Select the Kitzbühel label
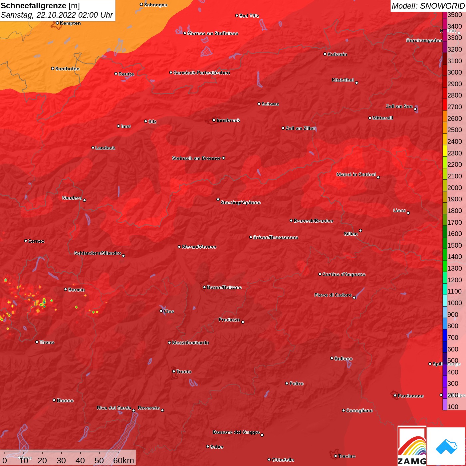This screenshot has width=466, height=466. [343, 80]
